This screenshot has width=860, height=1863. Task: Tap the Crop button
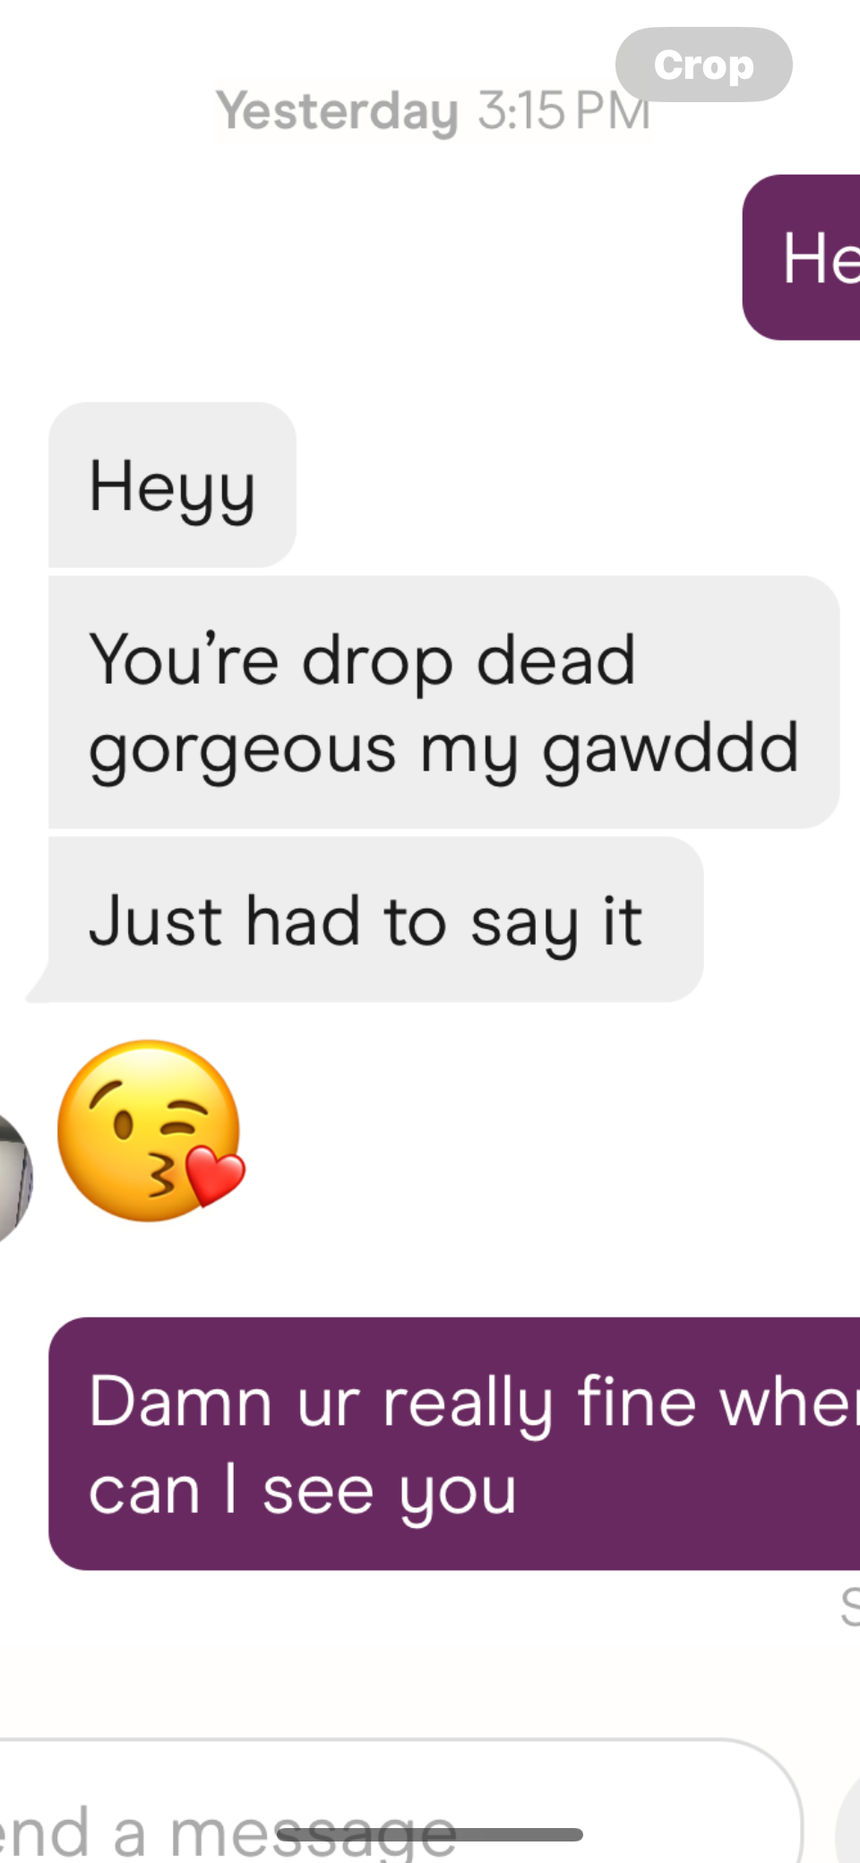(x=703, y=65)
